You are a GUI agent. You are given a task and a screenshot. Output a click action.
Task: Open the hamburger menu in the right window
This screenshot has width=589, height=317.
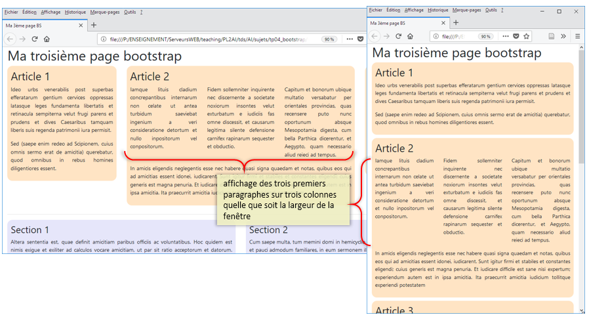tap(577, 36)
